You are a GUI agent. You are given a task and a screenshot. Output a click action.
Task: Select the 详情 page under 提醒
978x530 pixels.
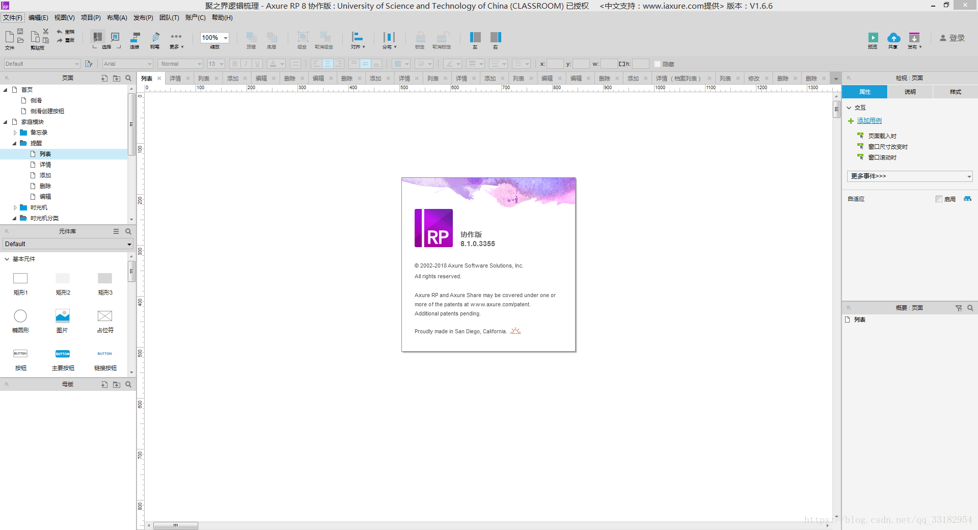(x=45, y=165)
